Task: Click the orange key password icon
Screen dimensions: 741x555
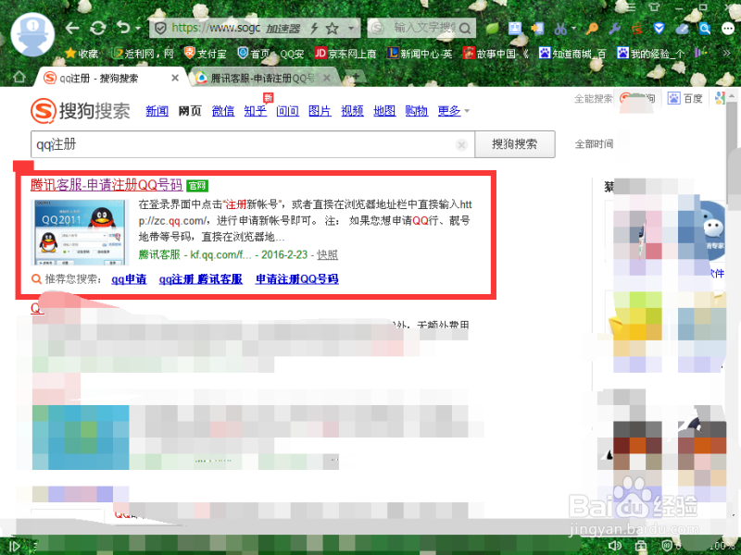Action: tap(592, 29)
